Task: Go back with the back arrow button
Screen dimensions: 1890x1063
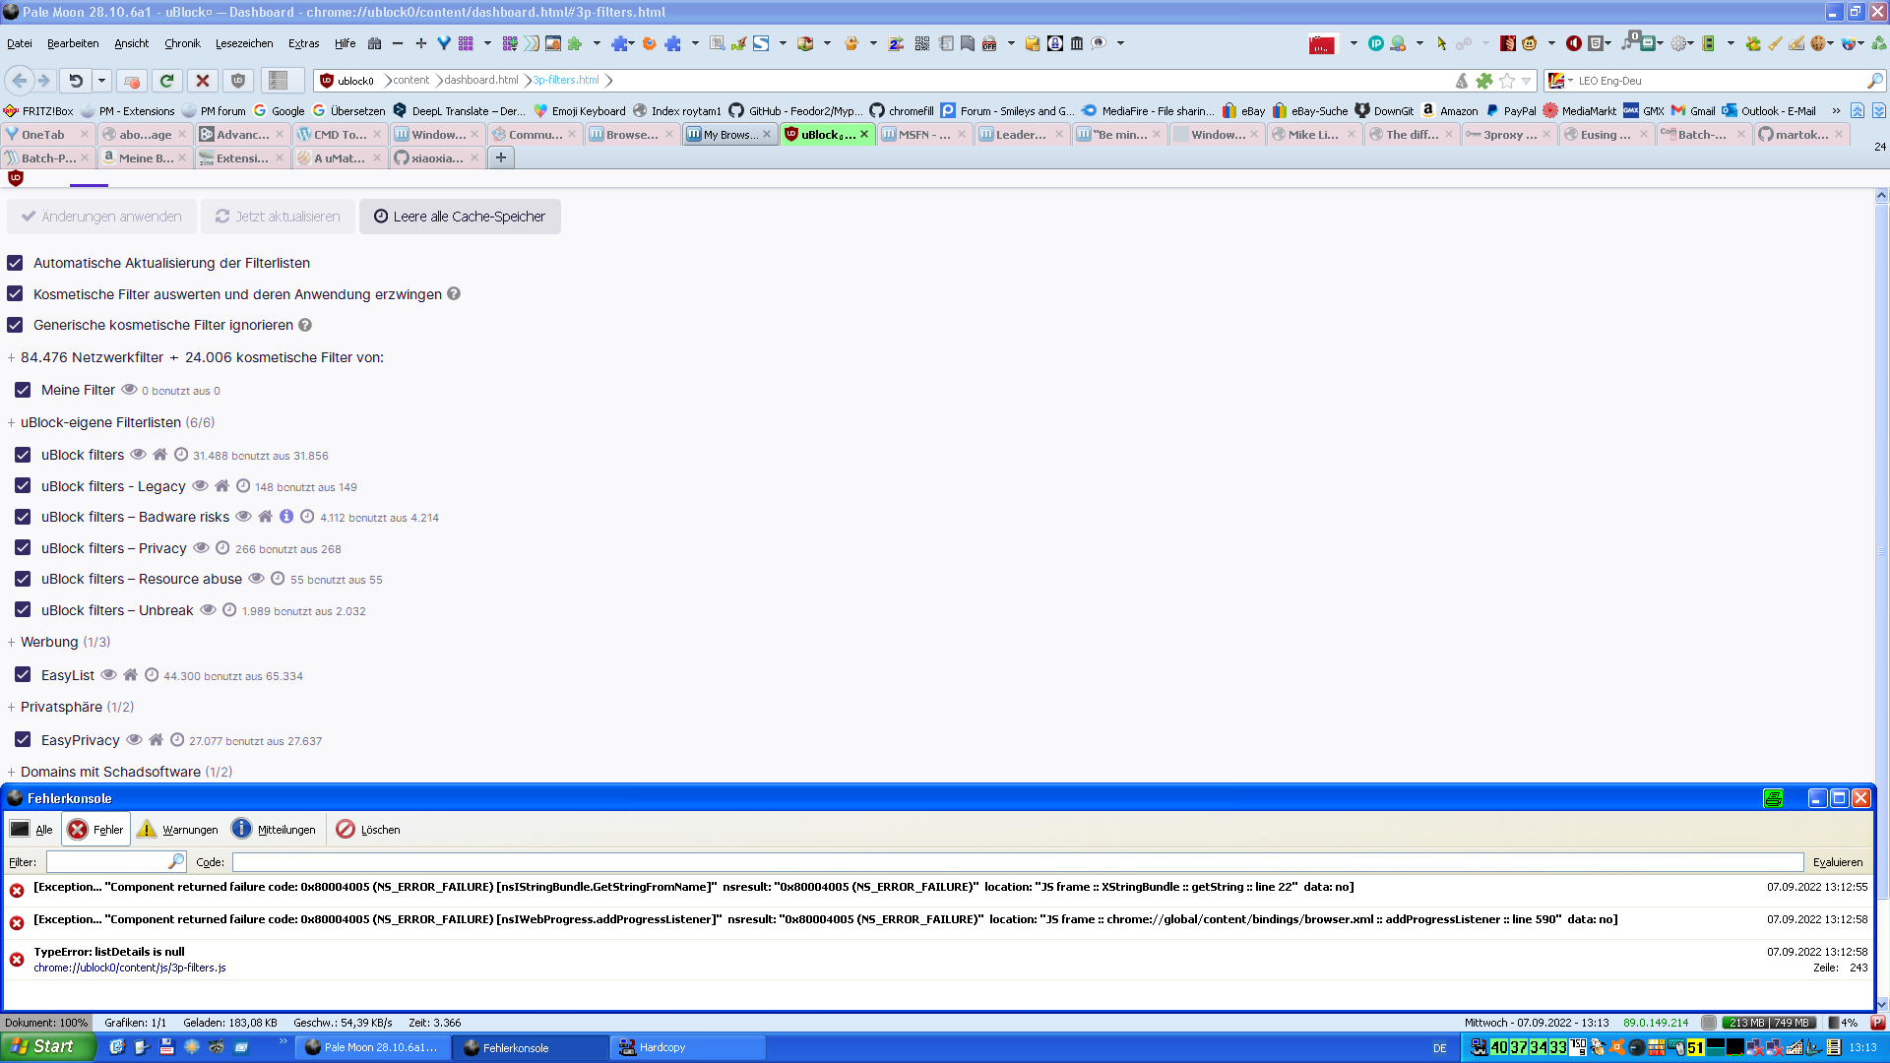Action: pyautogui.click(x=20, y=81)
